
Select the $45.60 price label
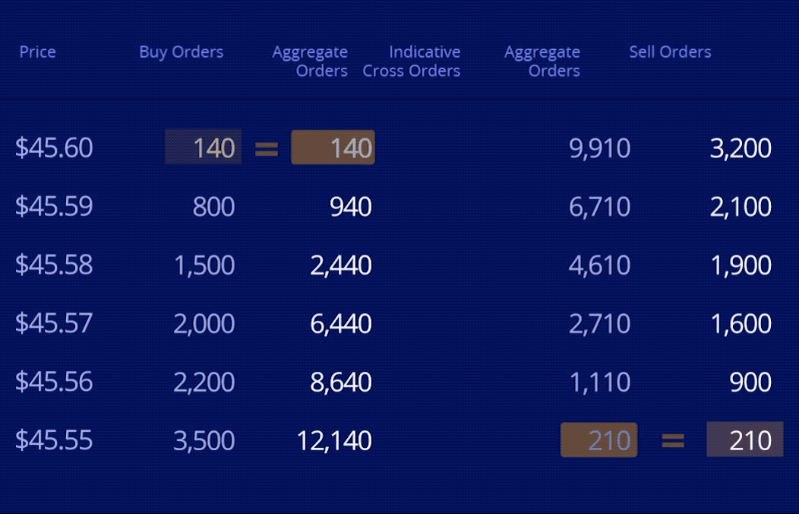click(x=54, y=148)
